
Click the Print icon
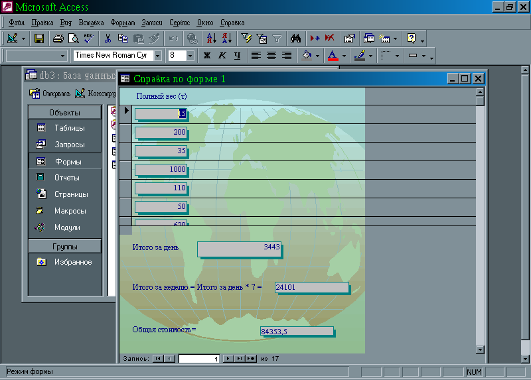(x=58, y=38)
